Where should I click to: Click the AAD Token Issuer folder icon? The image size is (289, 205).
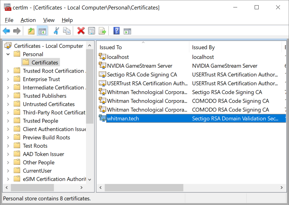[x=17, y=154]
